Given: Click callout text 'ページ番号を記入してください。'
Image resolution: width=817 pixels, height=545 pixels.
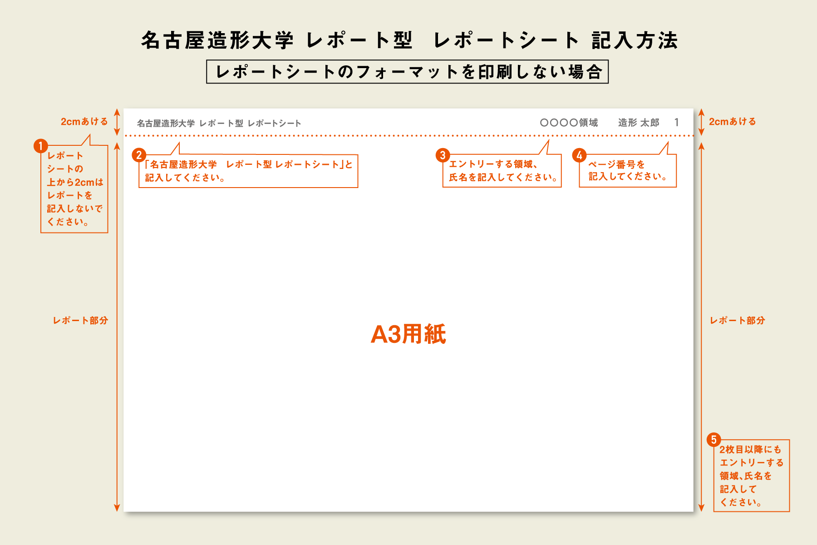Looking at the screenshot, I should pos(628,170).
